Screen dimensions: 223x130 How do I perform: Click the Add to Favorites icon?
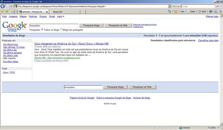point(7,11)
